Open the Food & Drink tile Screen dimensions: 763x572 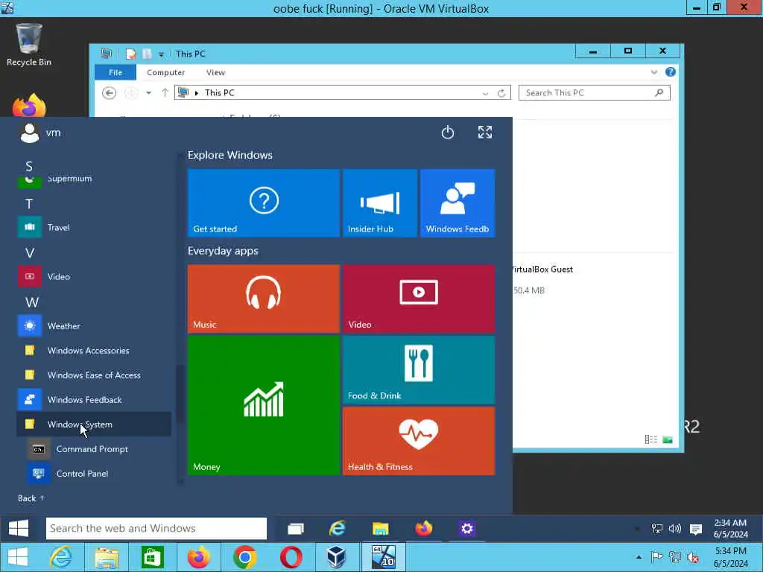419,369
